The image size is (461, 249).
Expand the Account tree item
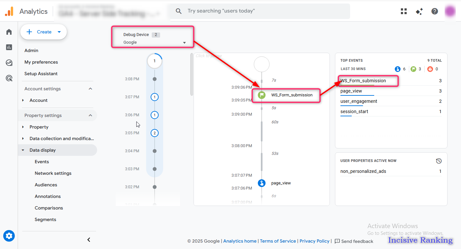pos(23,100)
